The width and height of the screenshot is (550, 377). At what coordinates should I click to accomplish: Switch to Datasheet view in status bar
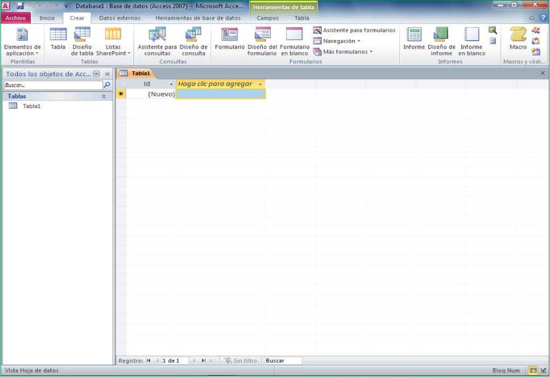tap(533, 370)
